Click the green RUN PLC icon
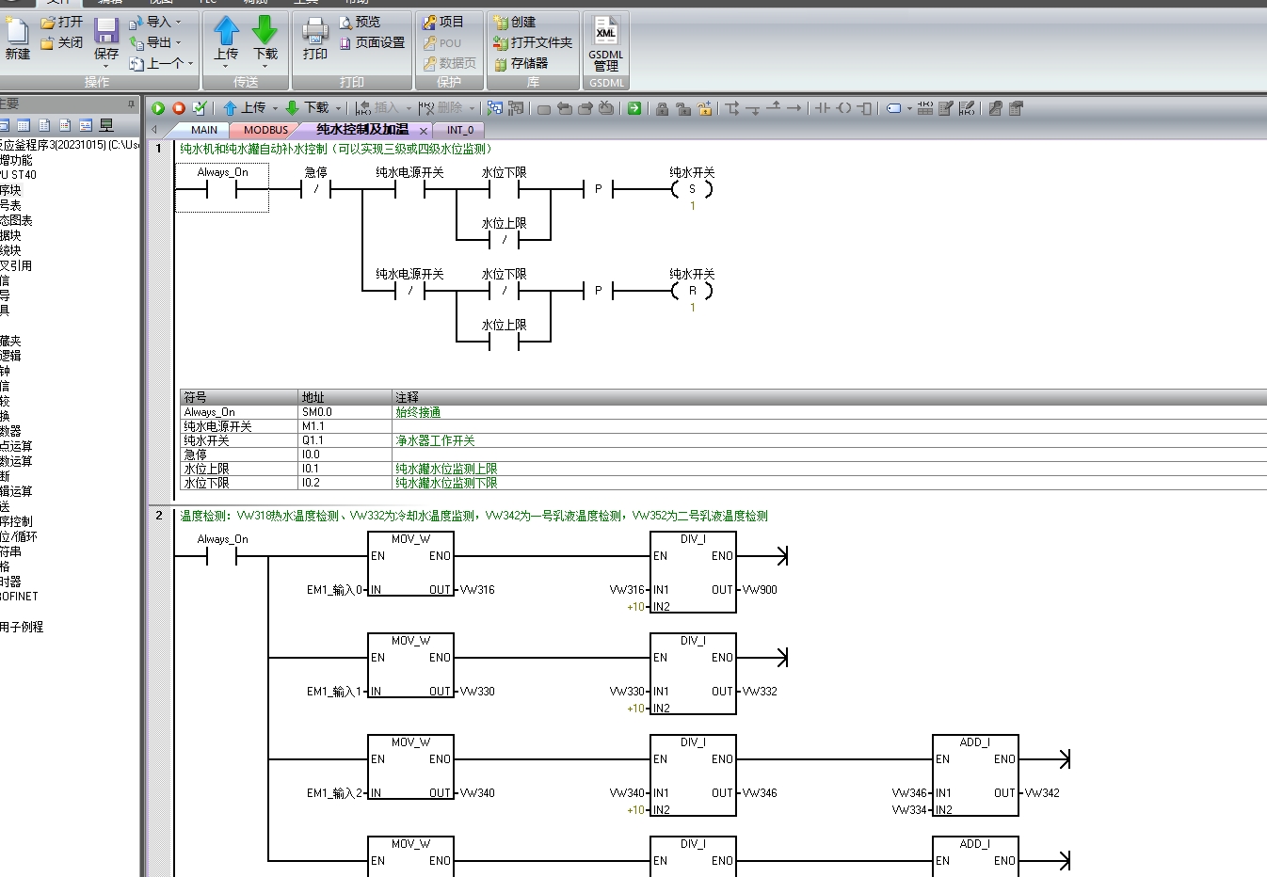Viewport: 1267px width, 877px height. (x=158, y=108)
